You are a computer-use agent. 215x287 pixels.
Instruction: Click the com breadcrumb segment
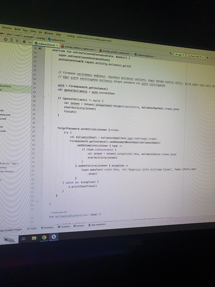[17, 35]
